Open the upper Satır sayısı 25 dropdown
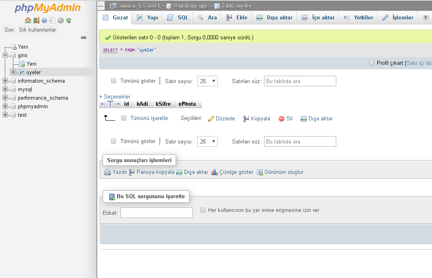 (x=207, y=81)
